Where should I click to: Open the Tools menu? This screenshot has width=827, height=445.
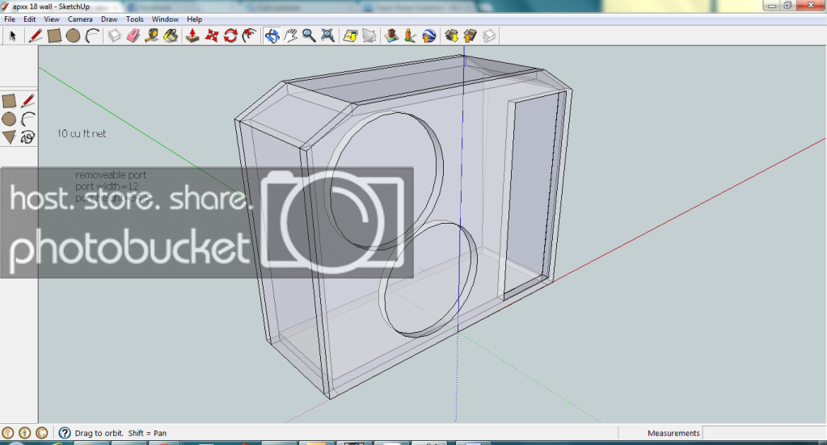coord(134,19)
